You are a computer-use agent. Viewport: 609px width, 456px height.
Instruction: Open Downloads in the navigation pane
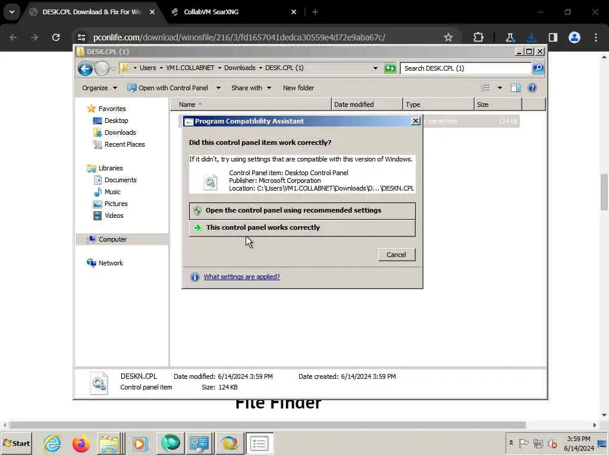(x=120, y=132)
